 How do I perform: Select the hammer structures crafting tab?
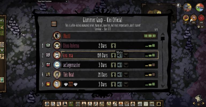click(2, 56)
